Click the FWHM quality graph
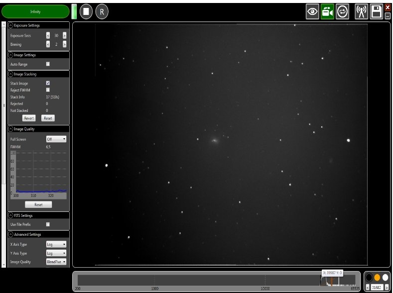393x293 pixels. pyautogui.click(x=38, y=175)
